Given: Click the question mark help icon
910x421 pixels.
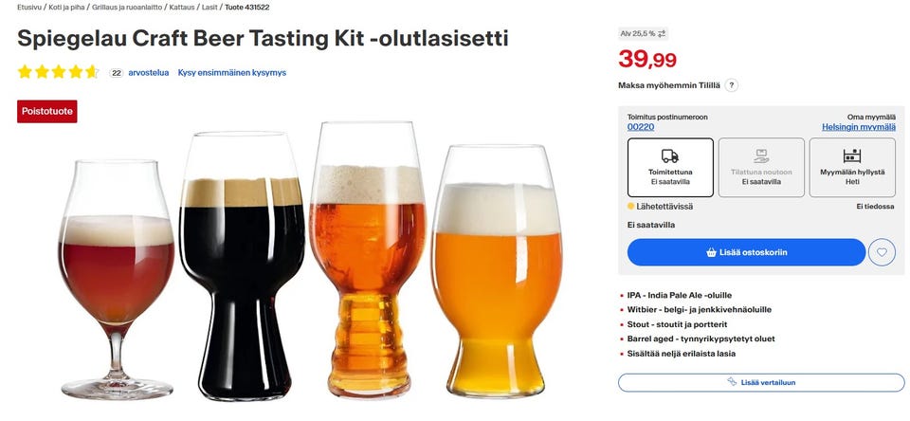Looking at the screenshot, I should click(x=732, y=85).
